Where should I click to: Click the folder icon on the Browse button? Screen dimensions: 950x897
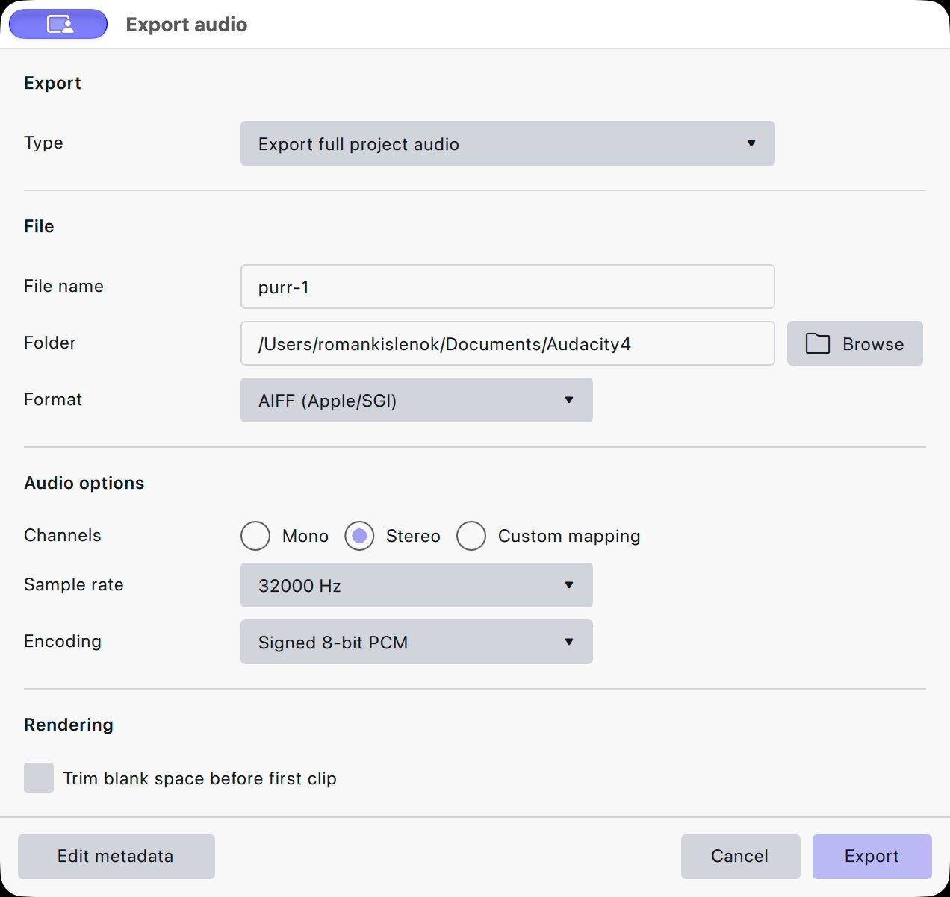818,343
